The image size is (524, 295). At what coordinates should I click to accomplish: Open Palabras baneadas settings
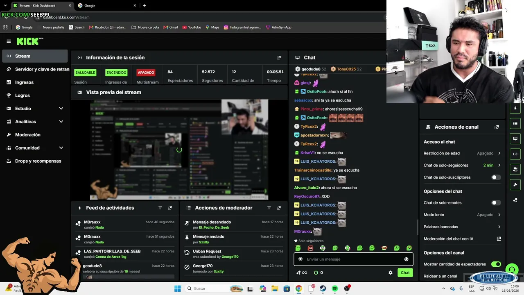462,227
